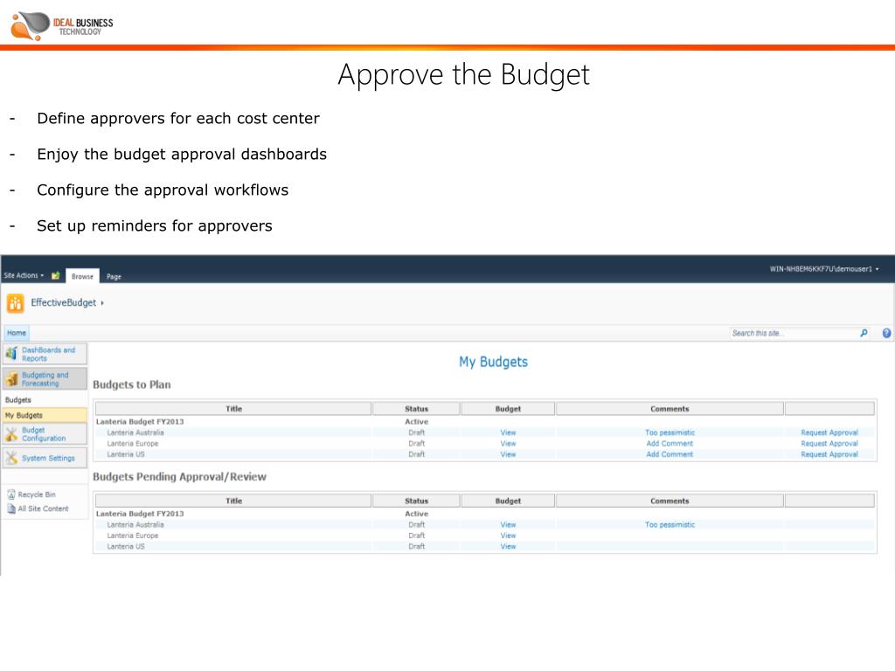View Lanteria US budget in Pending Approval
Screen dimensions: 895x671
pos(508,547)
